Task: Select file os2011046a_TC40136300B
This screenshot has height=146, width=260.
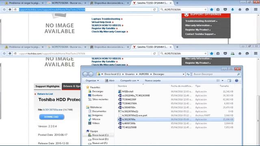Action: point(136,96)
